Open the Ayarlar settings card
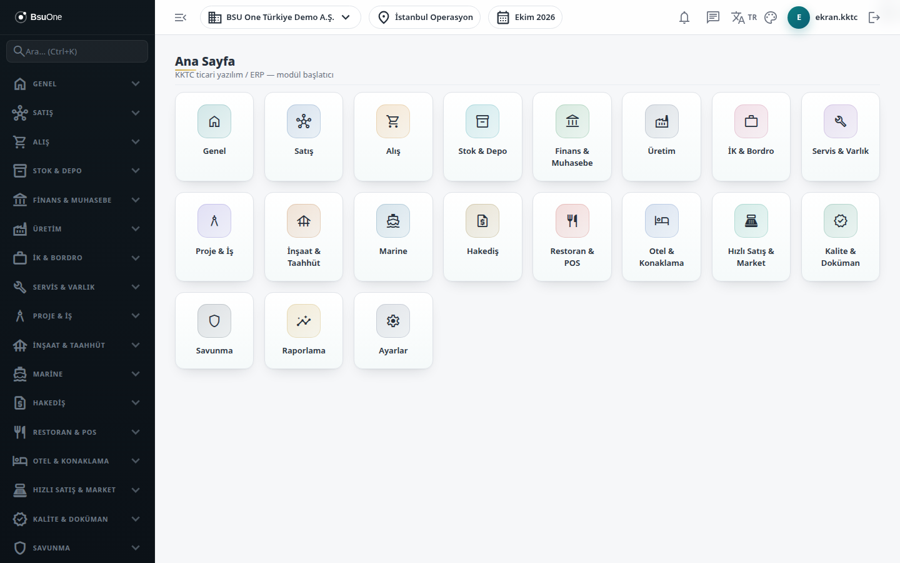This screenshot has height=563, width=900. [393, 330]
